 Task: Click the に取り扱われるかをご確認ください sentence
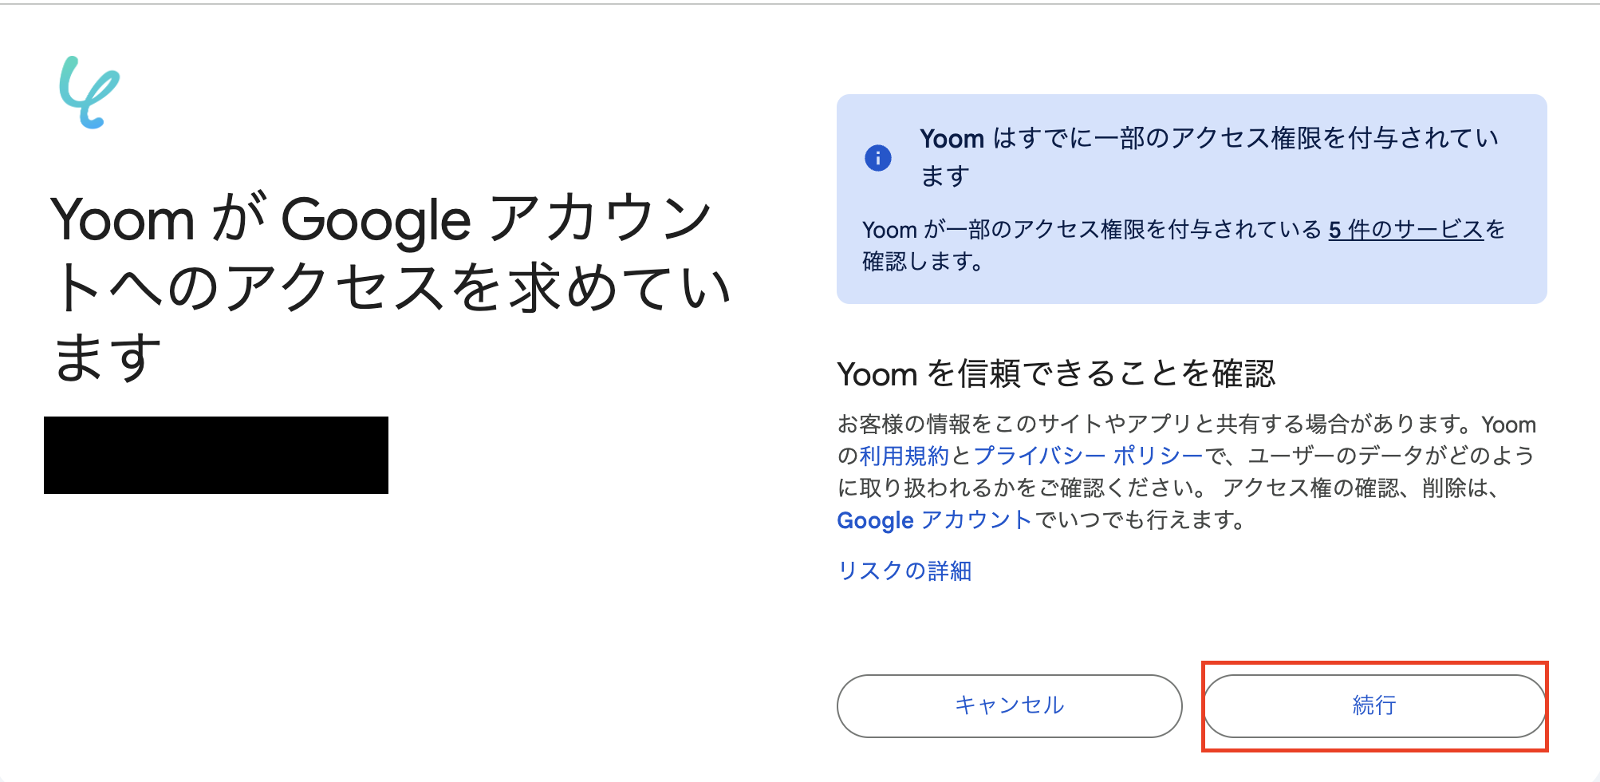[x=1021, y=488]
